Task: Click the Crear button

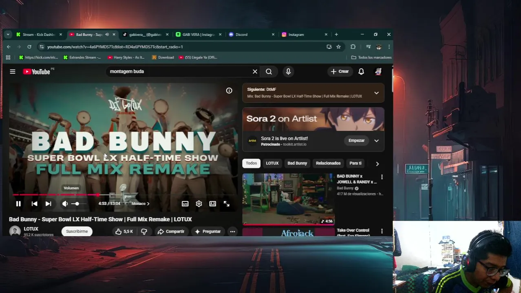Action: [x=340, y=72]
